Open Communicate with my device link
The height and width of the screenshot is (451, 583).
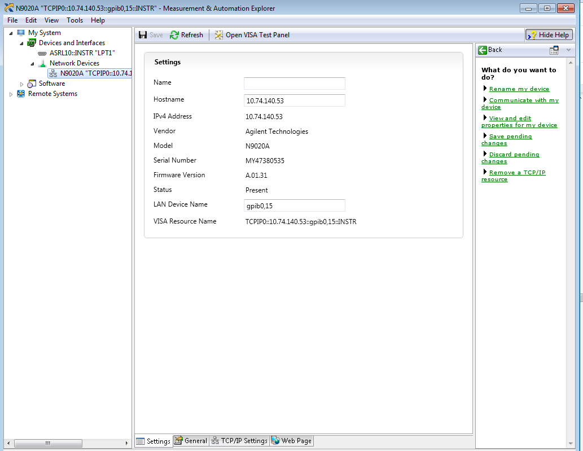click(520, 103)
